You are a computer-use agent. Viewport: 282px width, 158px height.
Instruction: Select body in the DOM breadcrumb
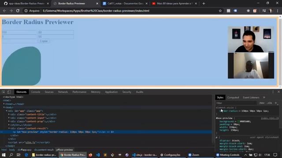point(12,150)
